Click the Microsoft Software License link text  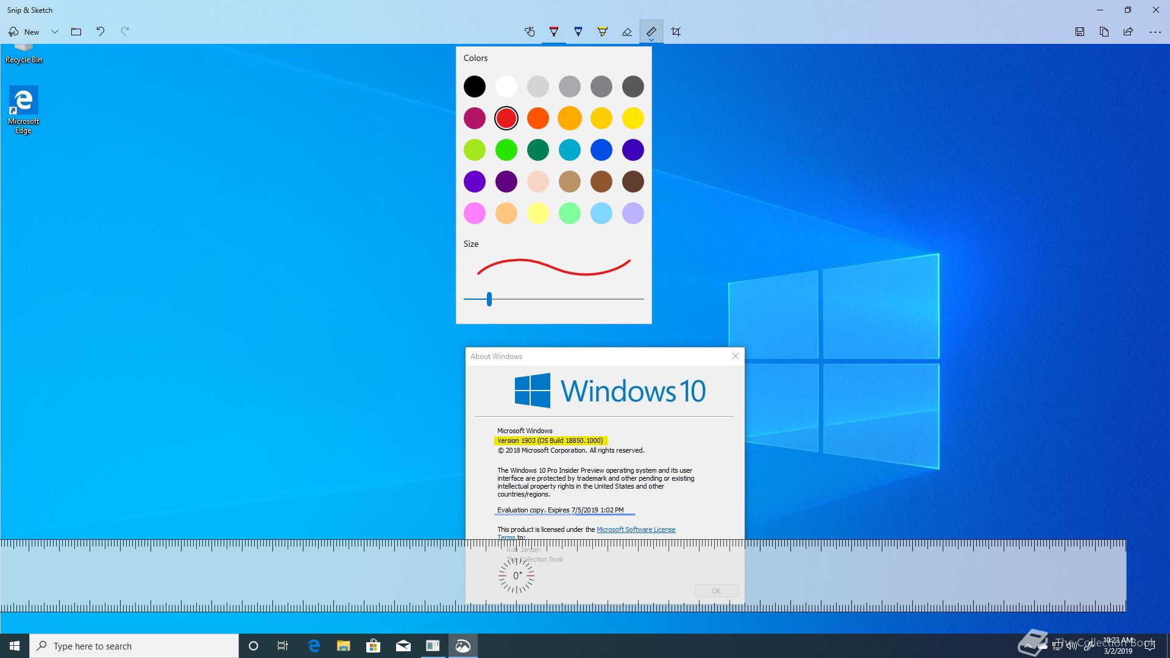(636, 529)
